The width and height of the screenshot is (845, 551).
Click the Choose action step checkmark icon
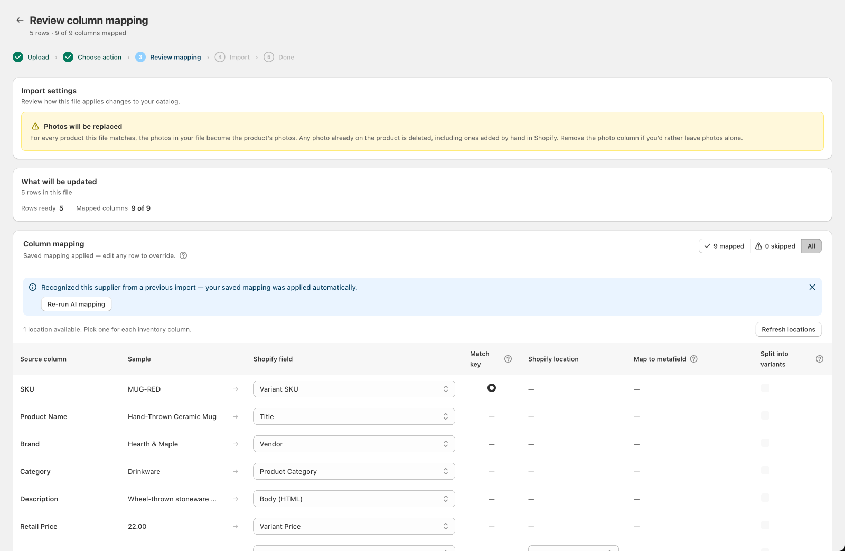coord(68,57)
